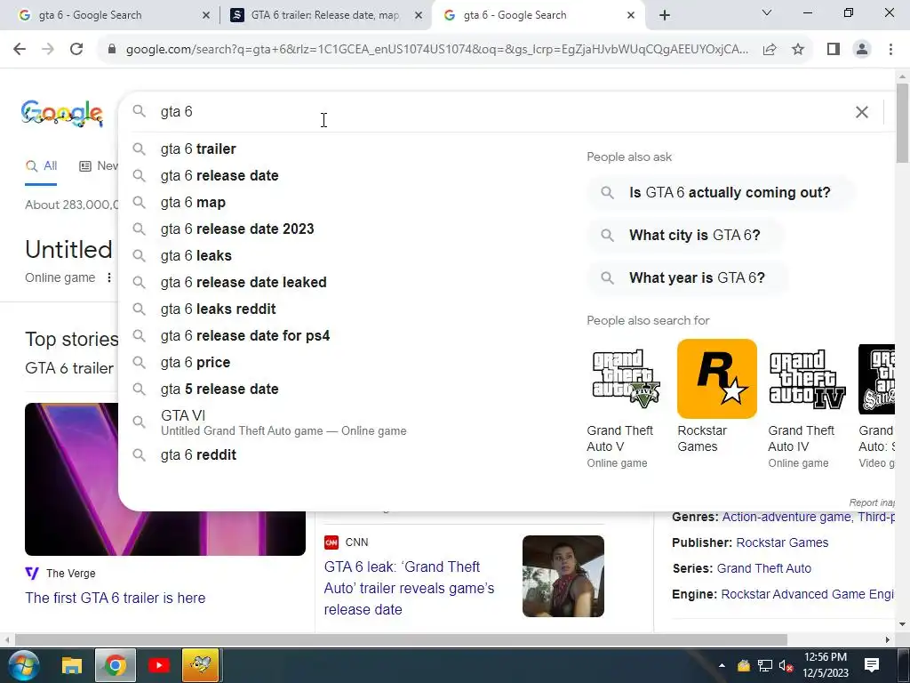Reload the current page

tap(76, 50)
